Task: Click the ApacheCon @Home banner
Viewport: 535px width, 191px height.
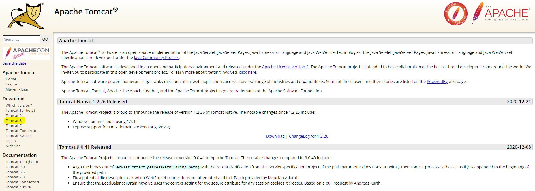Action: (27, 53)
